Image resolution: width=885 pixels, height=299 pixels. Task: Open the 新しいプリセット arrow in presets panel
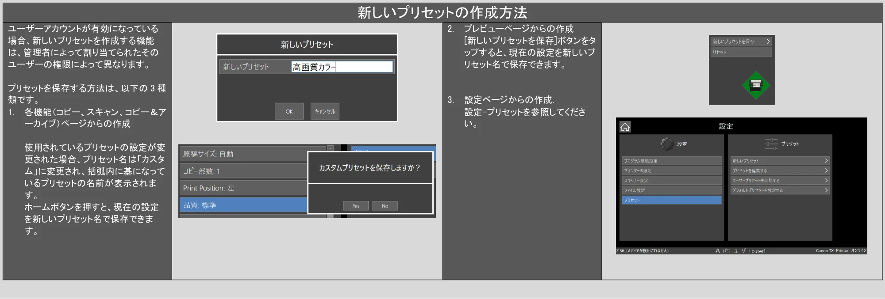[826, 161]
